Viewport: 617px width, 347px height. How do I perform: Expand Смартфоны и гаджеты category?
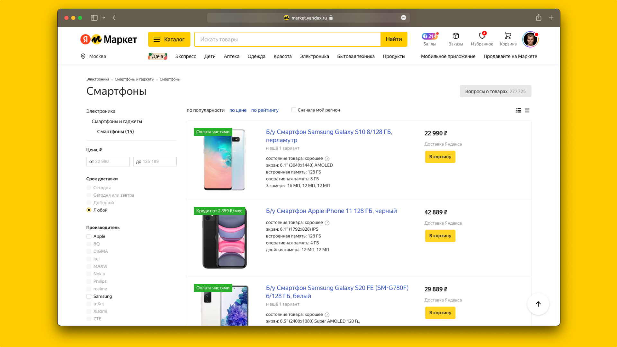117,121
